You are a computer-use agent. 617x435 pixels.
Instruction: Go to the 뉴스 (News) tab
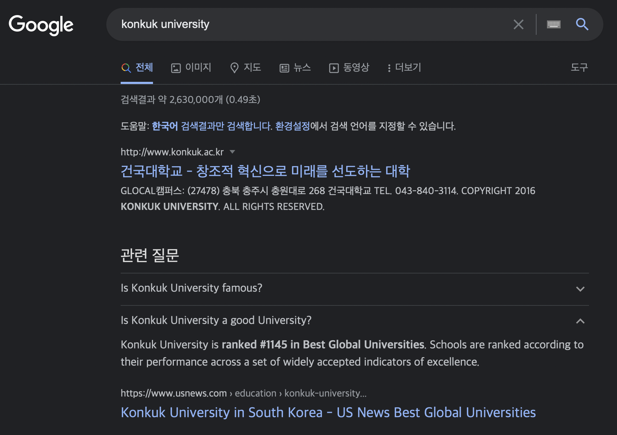coord(295,67)
